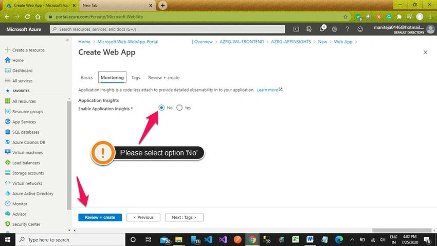
Task: Open Monitor in sidebar
Action: tap(20, 204)
